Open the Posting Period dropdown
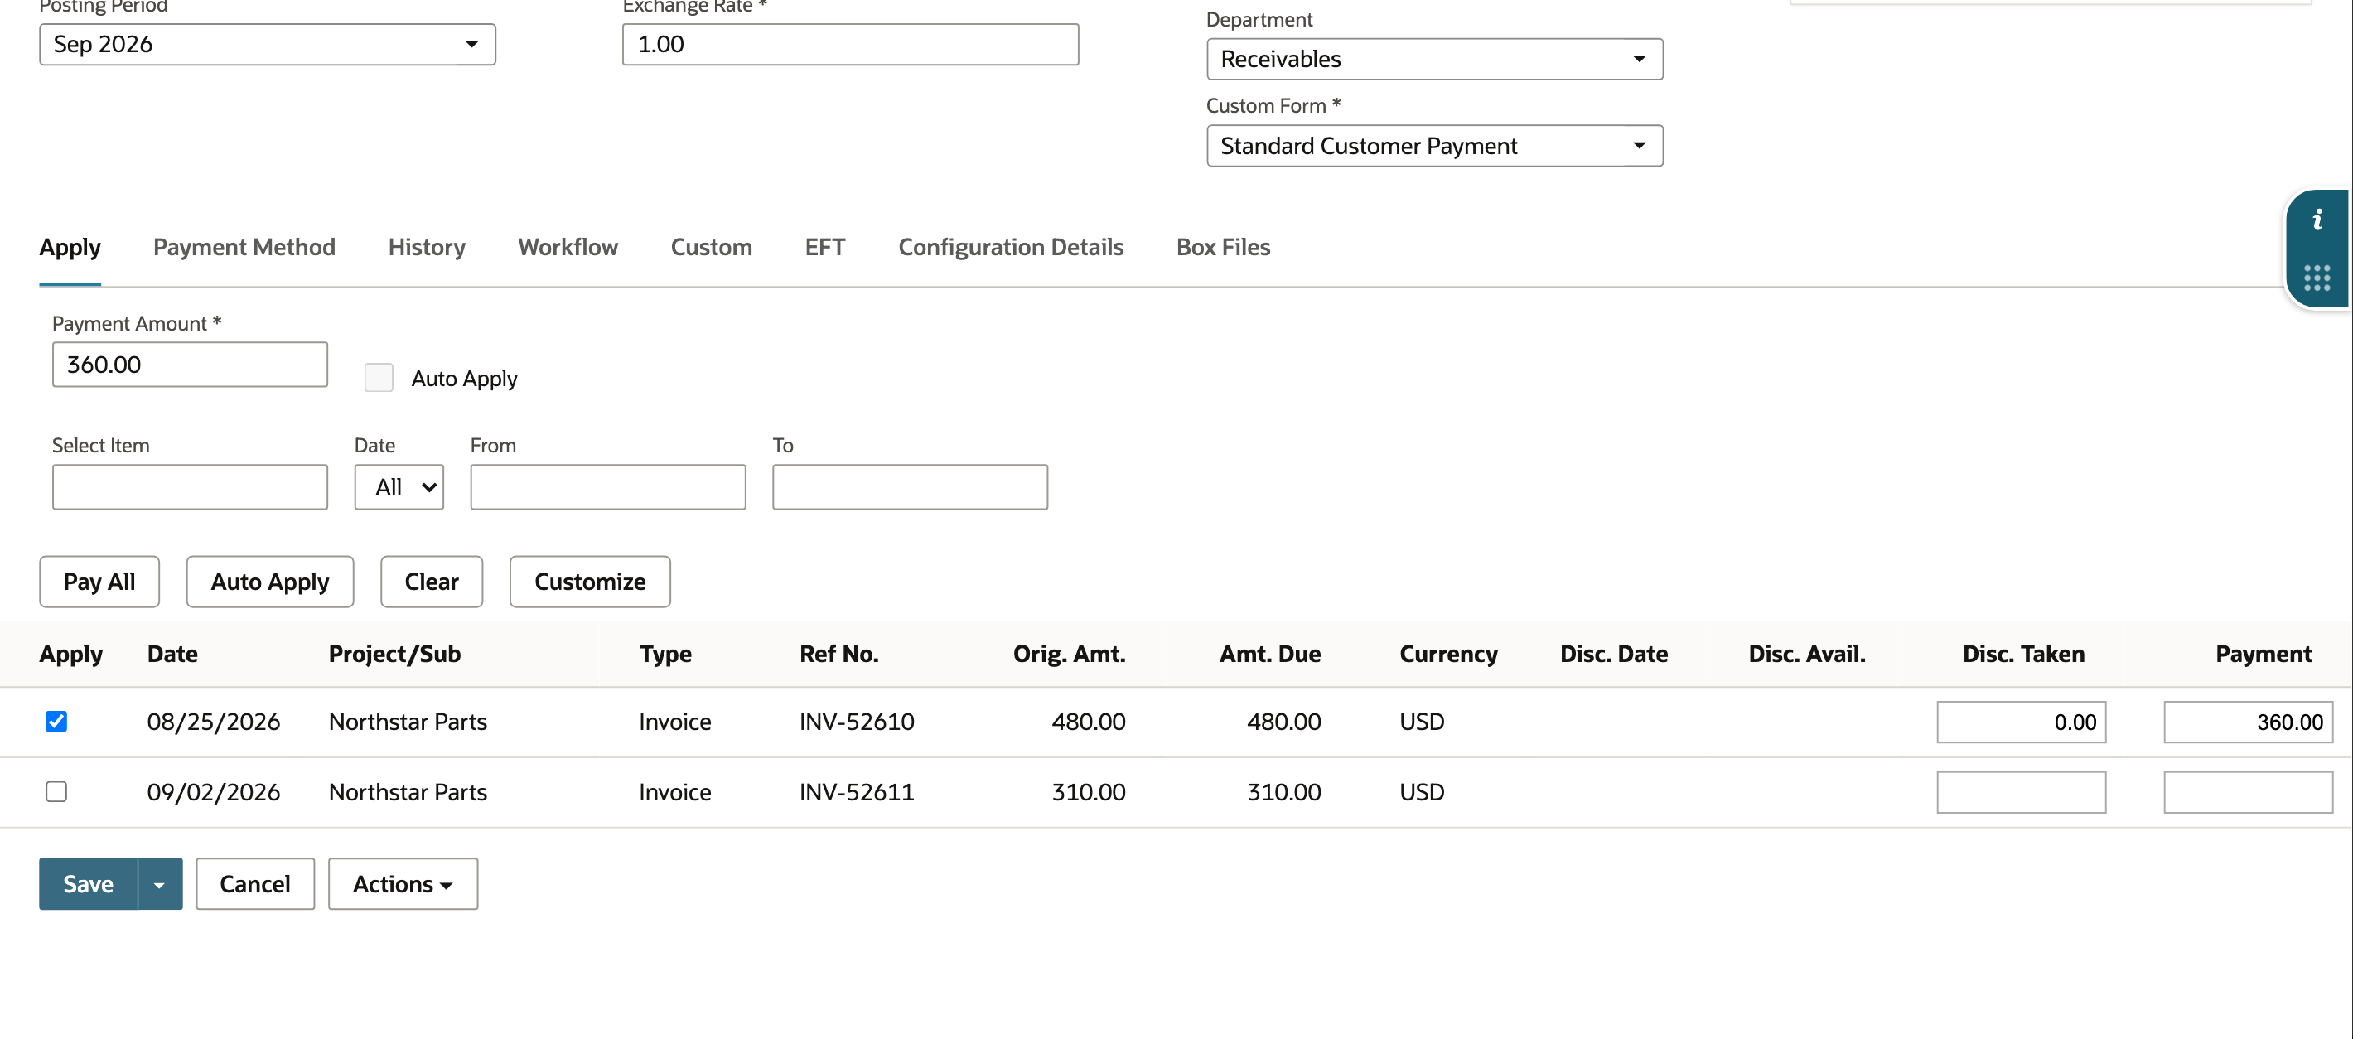This screenshot has width=2353, height=1039. pos(267,44)
